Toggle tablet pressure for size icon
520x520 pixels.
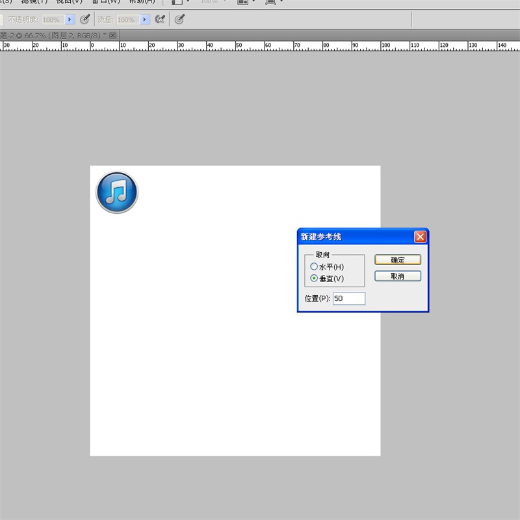coord(180,19)
